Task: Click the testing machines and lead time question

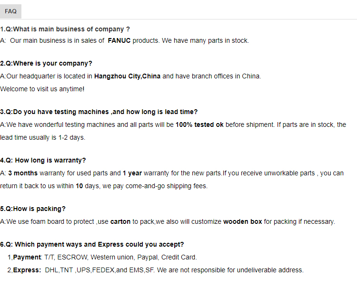Action: [99, 112]
